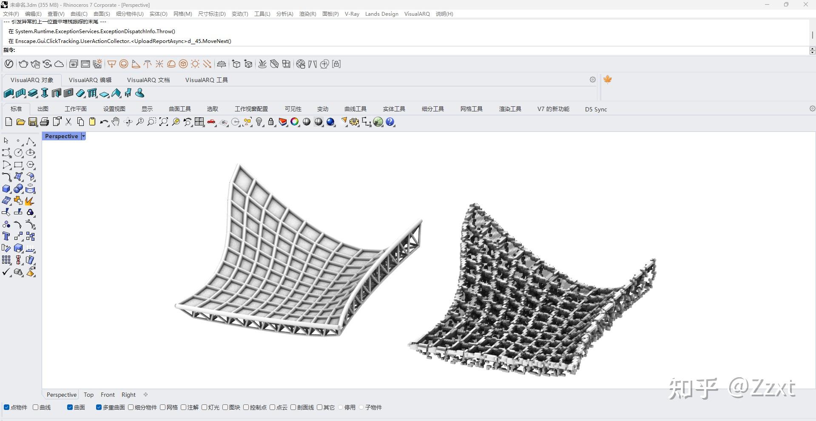Viewport: 816px width, 421px height.
Task: Open Help with question mark icon
Action: [390, 122]
